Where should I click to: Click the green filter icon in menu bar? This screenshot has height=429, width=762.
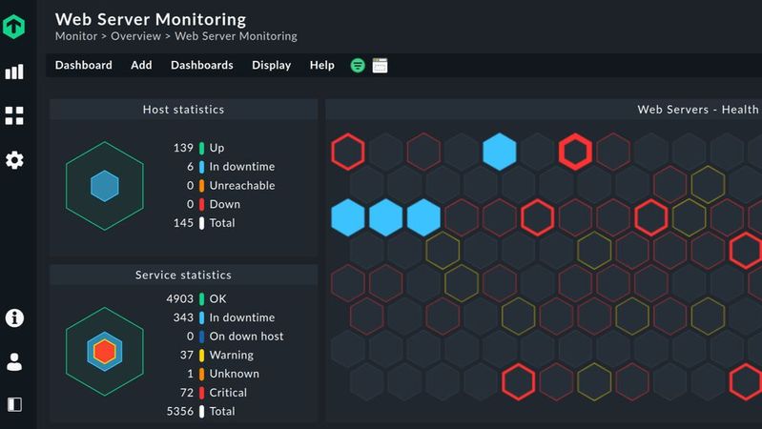(358, 65)
